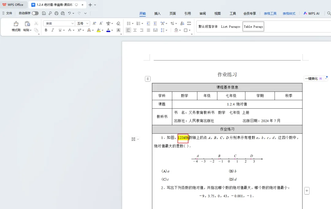Click the yellow text highlight color button
Screen dimensions: 331x209
point(99,30)
